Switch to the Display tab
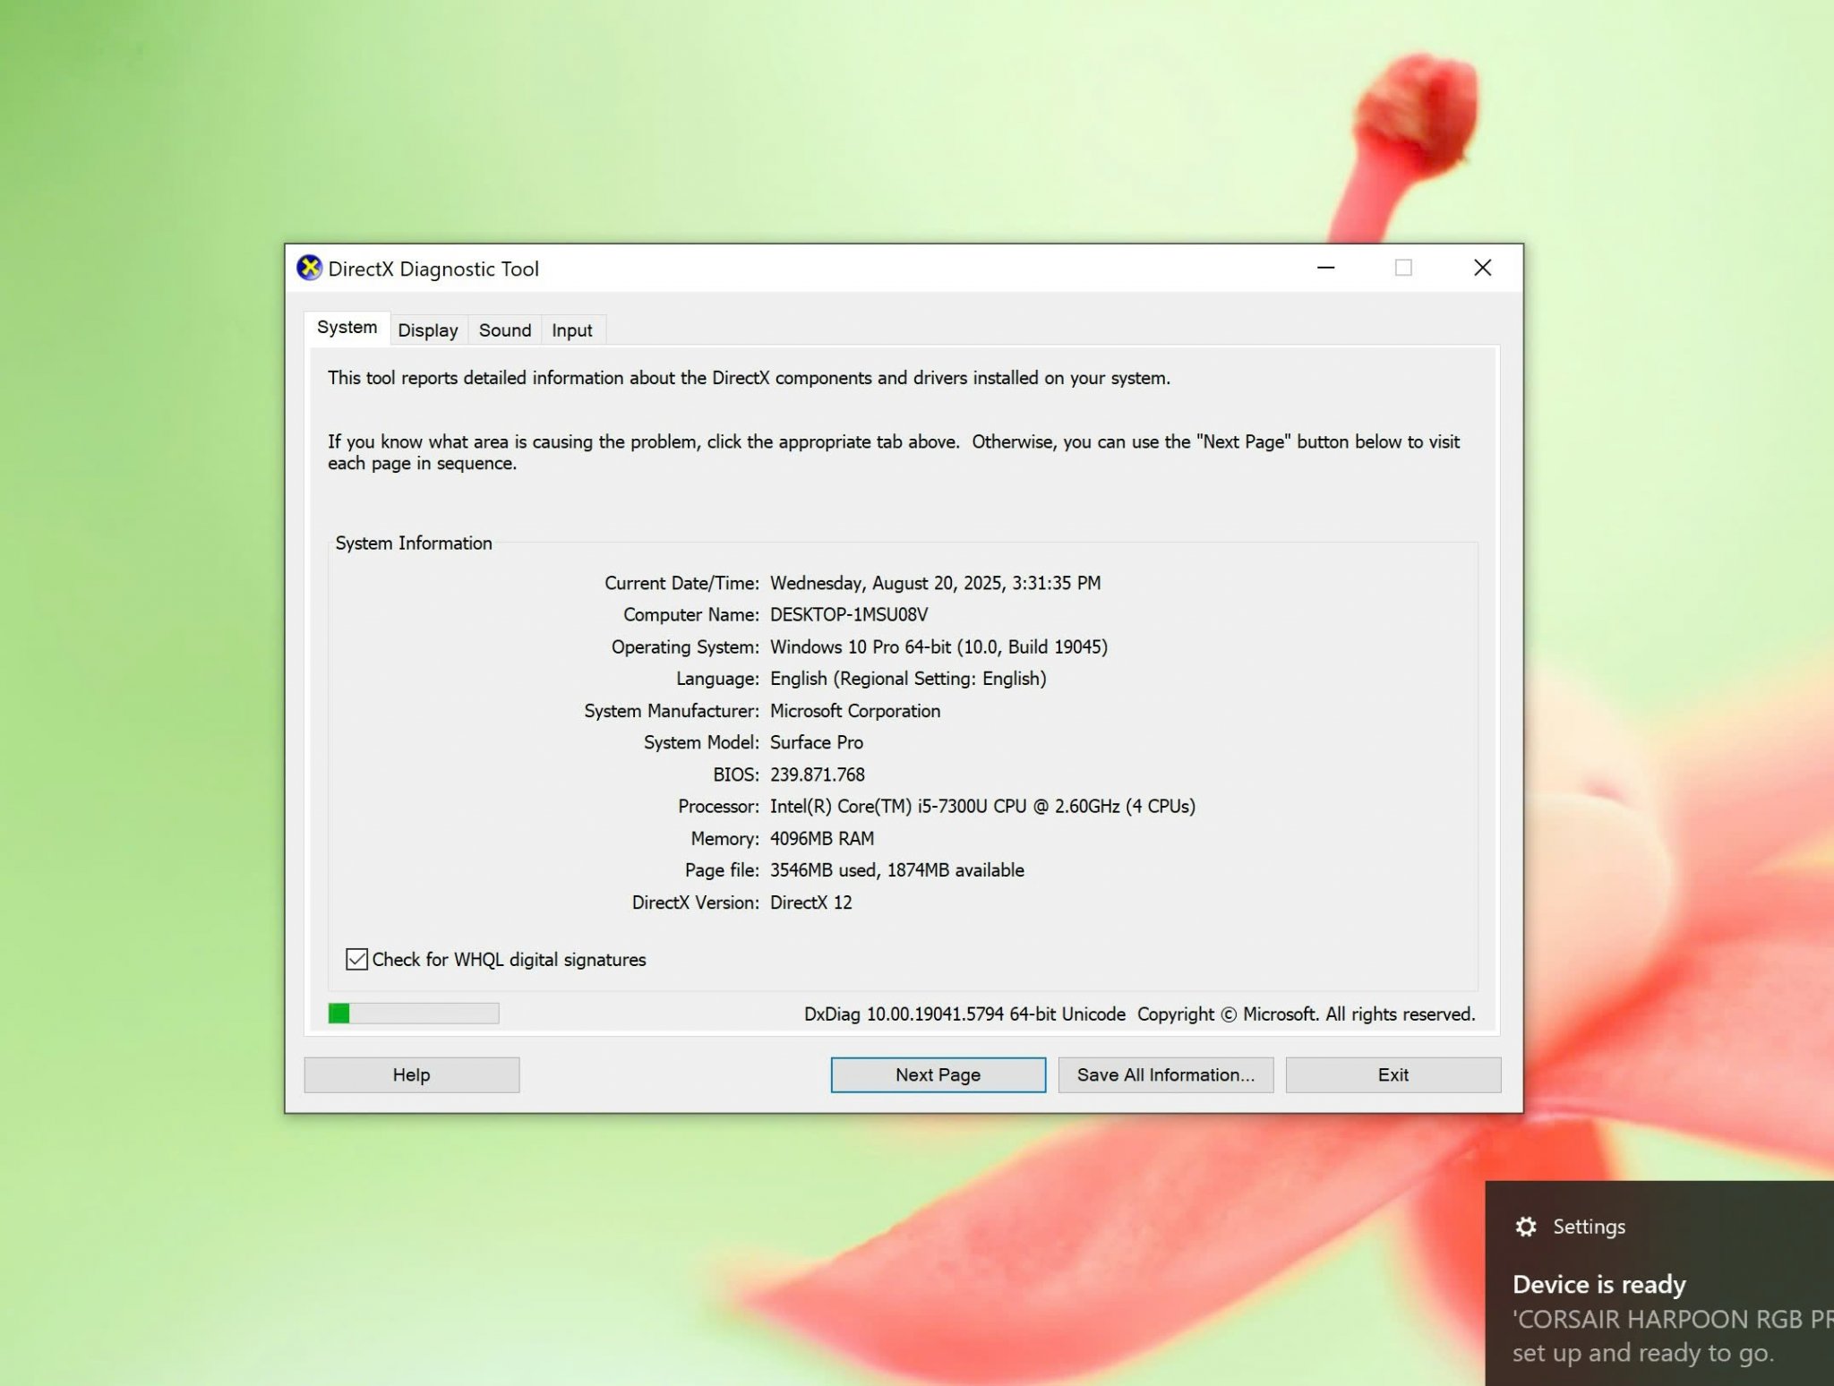This screenshot has height=1386, width=1834. click(427, 330)
